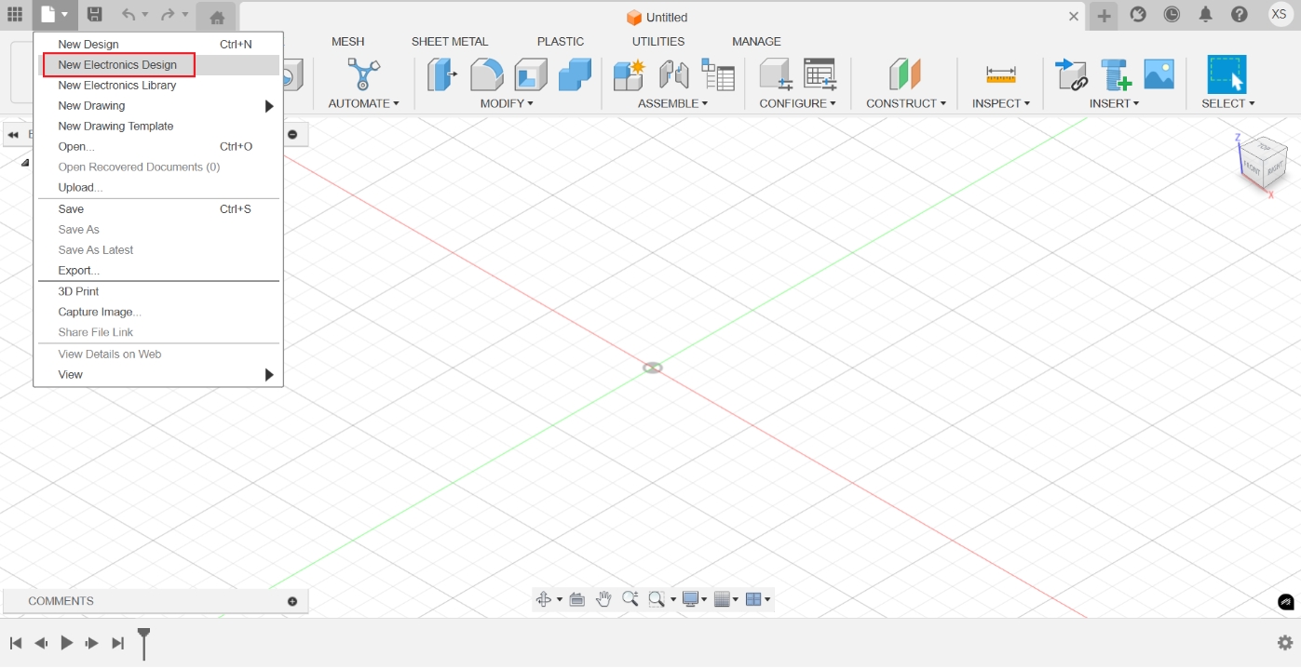
Task: Click the Measure ruler icon
Action: click(x=1001, y=74)
